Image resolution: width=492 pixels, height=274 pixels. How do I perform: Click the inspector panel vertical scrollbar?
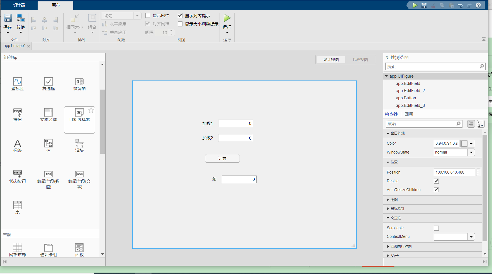[485, 188]
